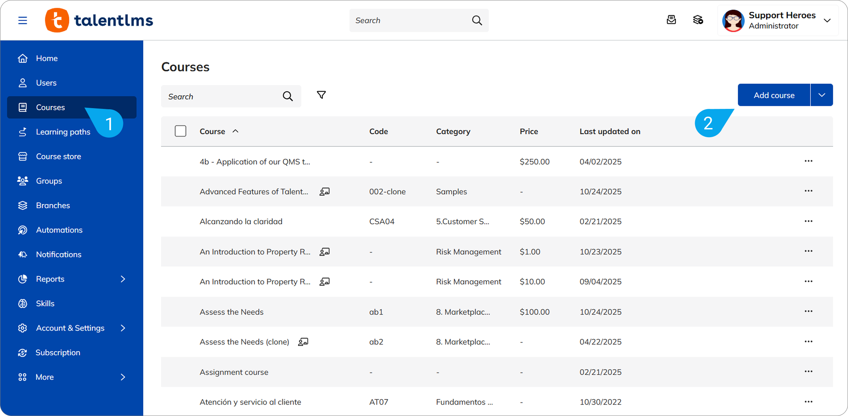Open Branches from the sidebar
This screenshot has height=416, width=848.
tap(53, 205)
